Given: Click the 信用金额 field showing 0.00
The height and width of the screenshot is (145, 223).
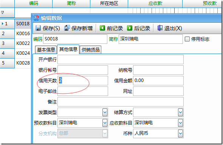Looking at the screenshot, I should coord(158,80).
